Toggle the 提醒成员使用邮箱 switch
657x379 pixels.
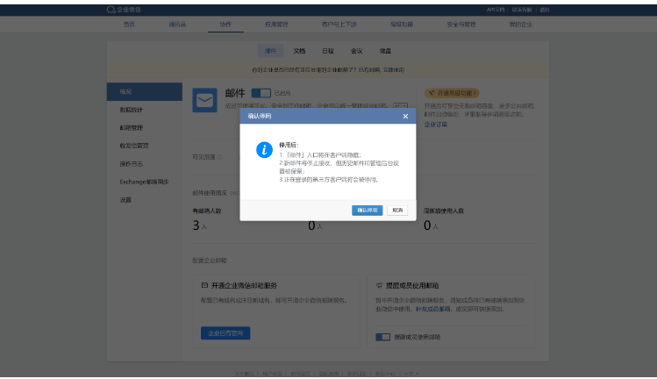click(382, 337)
